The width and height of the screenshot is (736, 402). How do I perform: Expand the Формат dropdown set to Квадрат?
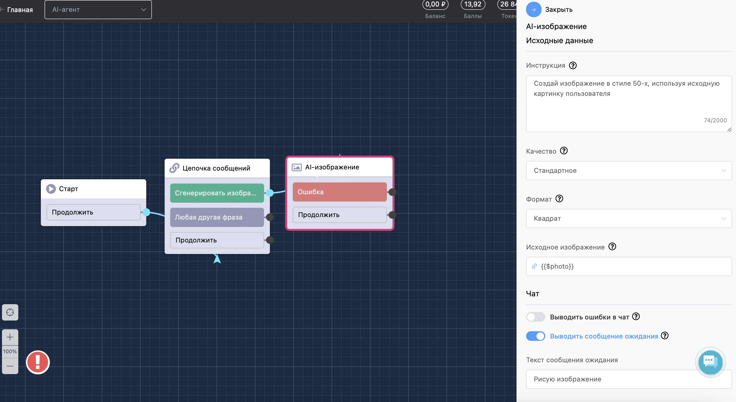(629, 218)
